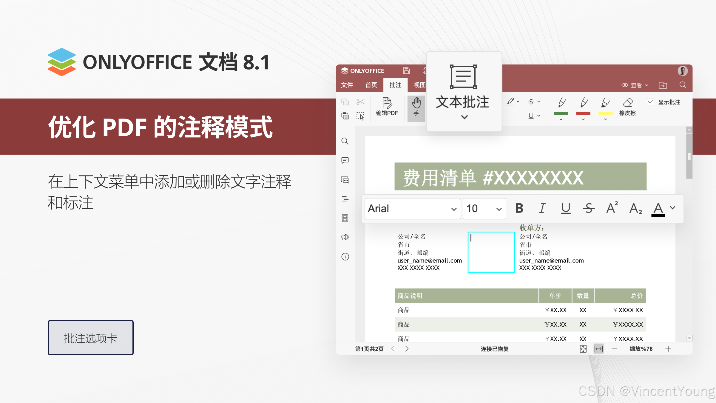Click the about info icon
The image size is (716, 403).
click(345, 257)
